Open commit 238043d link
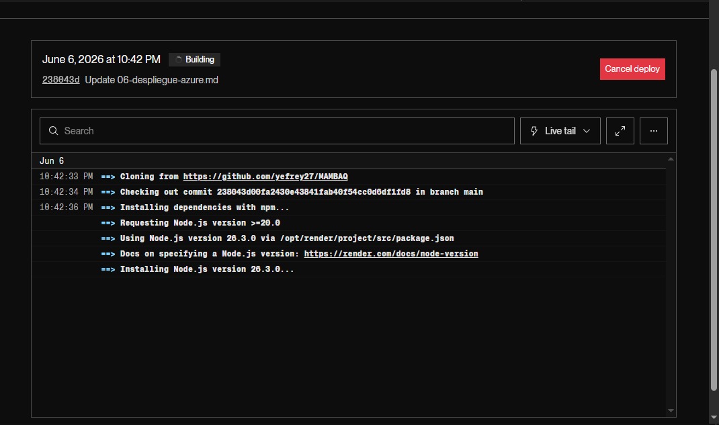Image resolution: width=719 pixels, height=425 pixels. [61, 80]
